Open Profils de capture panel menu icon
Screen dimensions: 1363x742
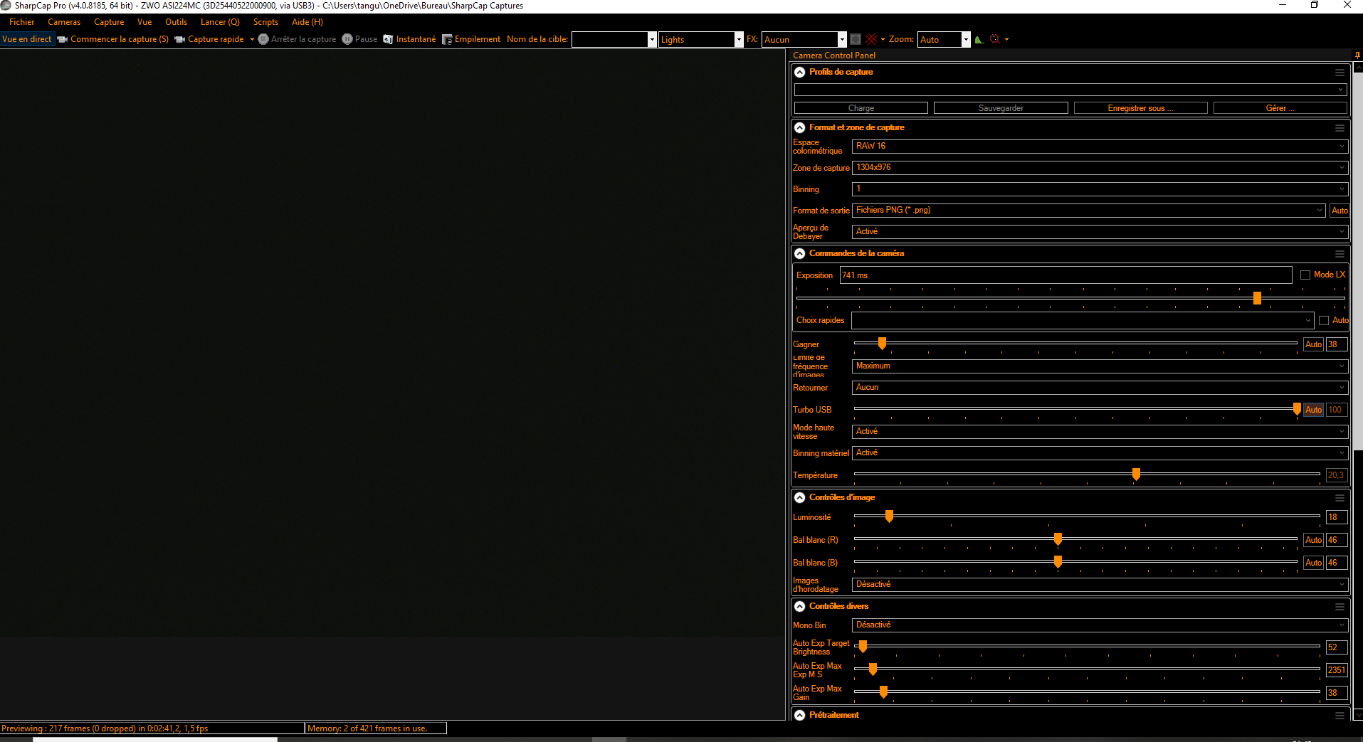click(x=1340, y=73)
